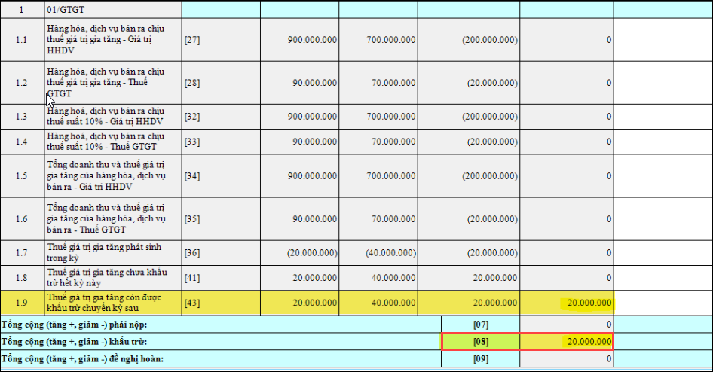This screenshot has width=713, height=372.
Task: Click the 90.000.000 value in row 1.4
Action: (315, 142)
